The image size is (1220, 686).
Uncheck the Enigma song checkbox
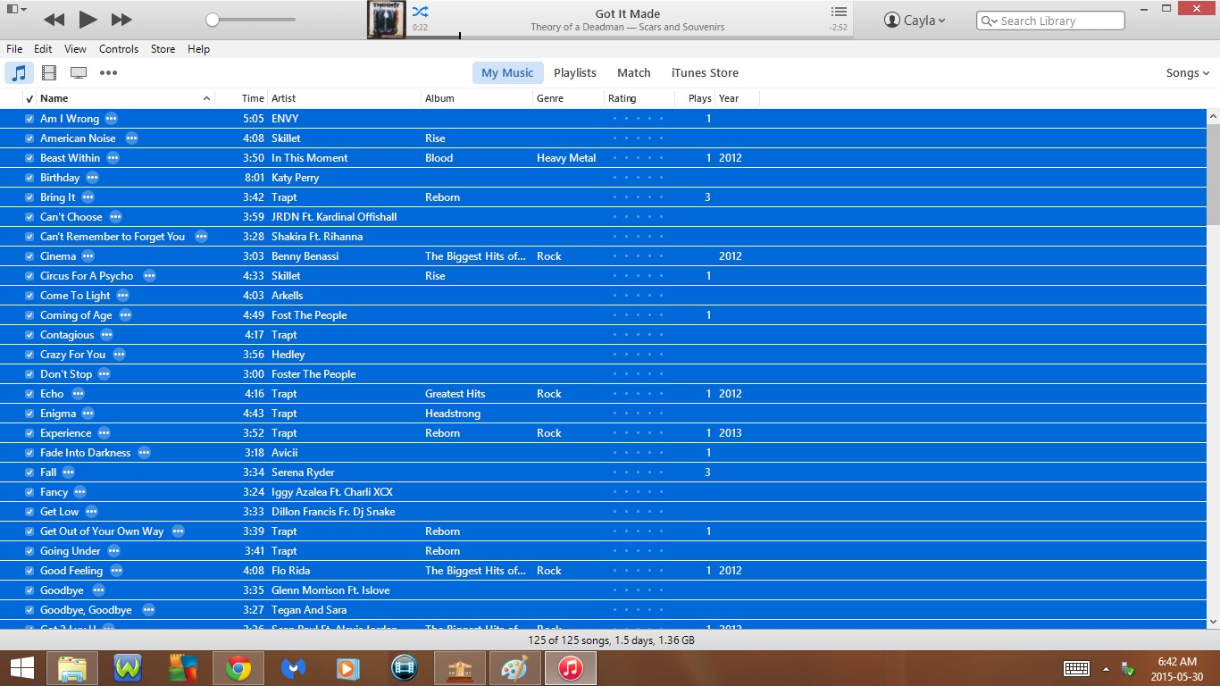[29, 414]
